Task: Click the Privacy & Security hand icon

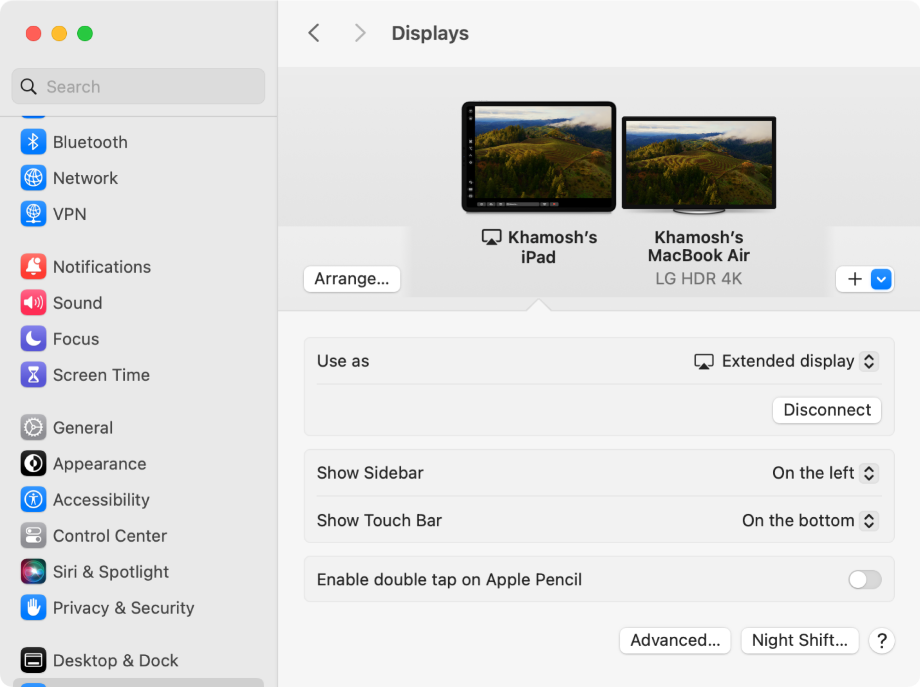Action: pyautogui.click(x=33, y=607)
